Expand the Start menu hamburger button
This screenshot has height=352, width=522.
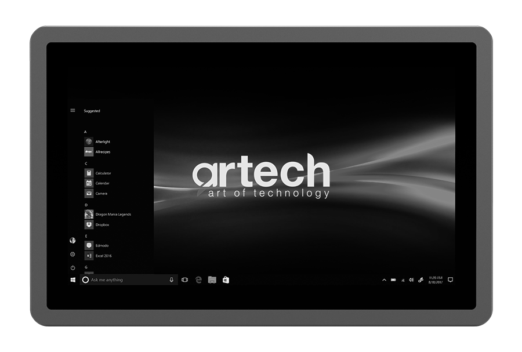(72, 110)
